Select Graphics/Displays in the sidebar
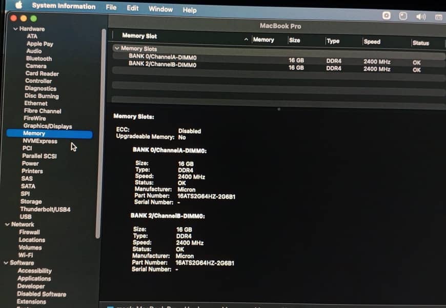 coord(48,126)
